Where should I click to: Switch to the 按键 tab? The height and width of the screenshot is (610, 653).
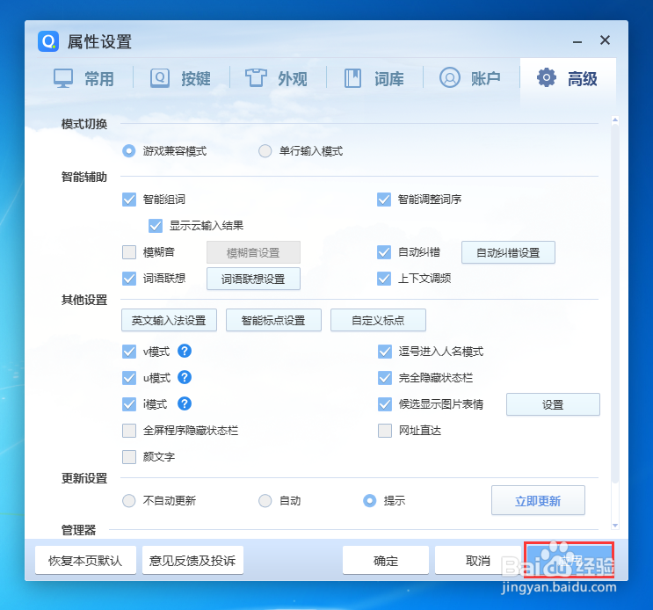(x=181, y=78)
